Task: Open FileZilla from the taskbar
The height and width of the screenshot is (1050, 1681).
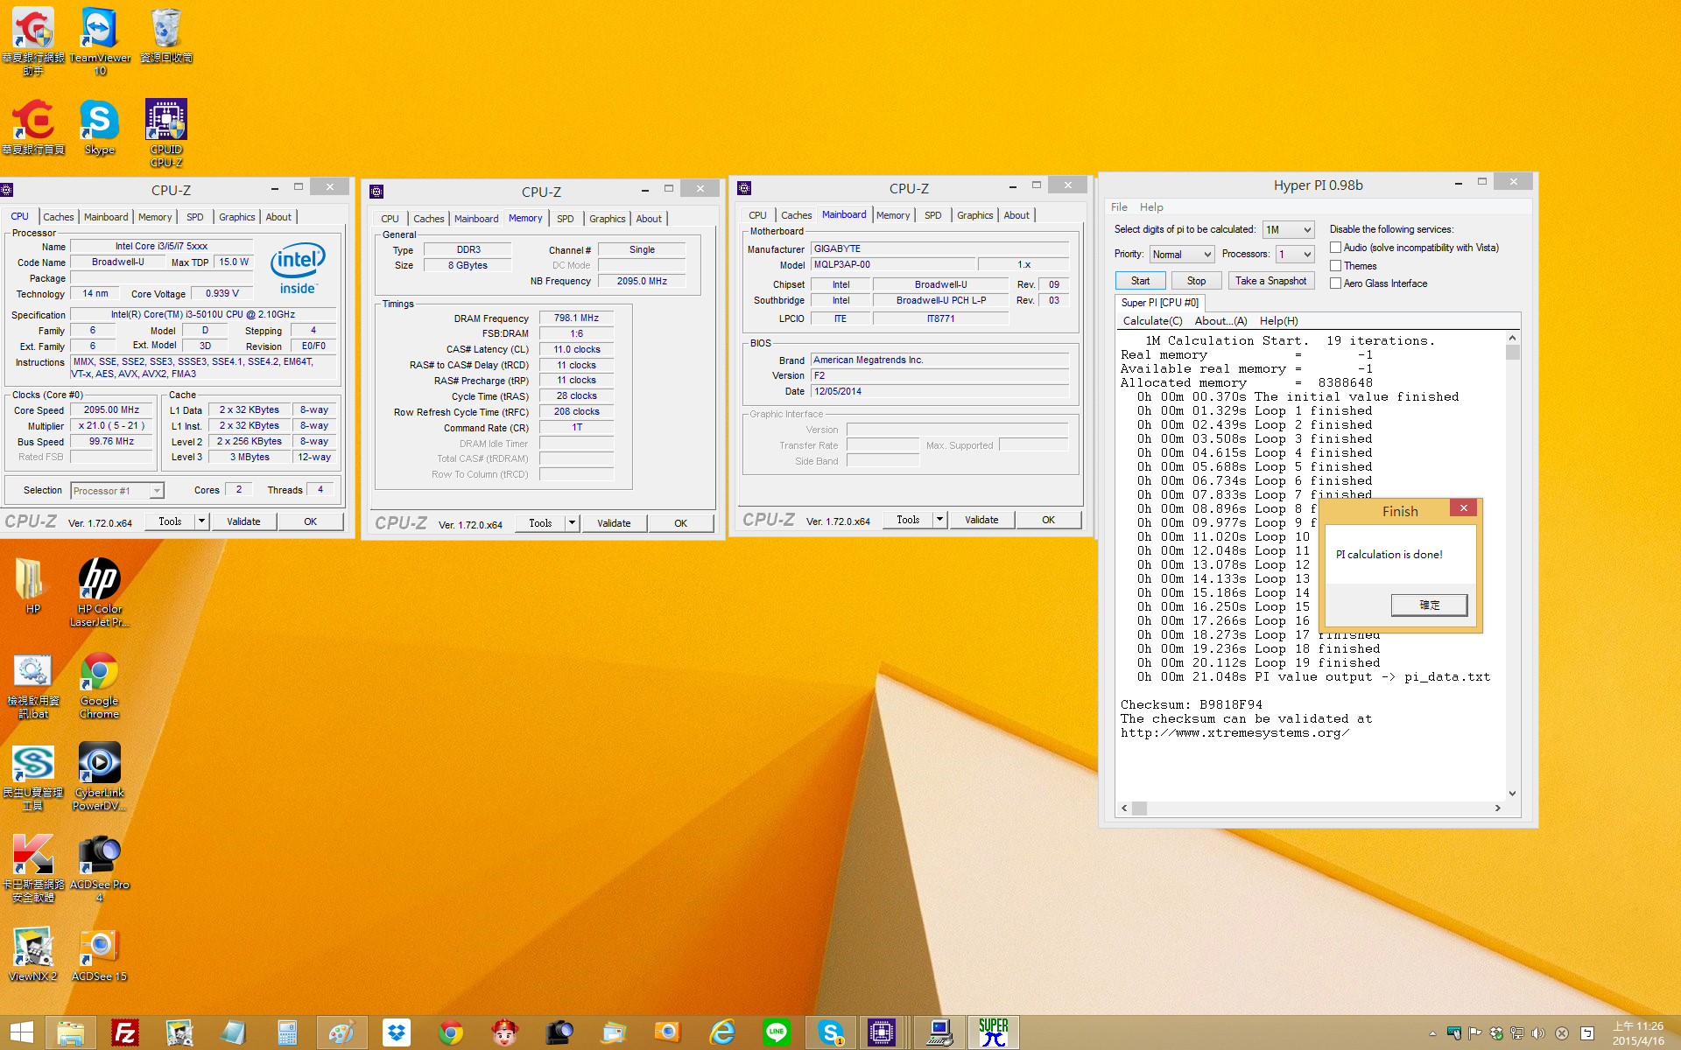Action: point(125,1033)
